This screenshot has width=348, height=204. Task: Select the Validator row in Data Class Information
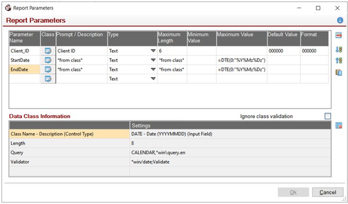pyautogui.click(x=69, y=162)
